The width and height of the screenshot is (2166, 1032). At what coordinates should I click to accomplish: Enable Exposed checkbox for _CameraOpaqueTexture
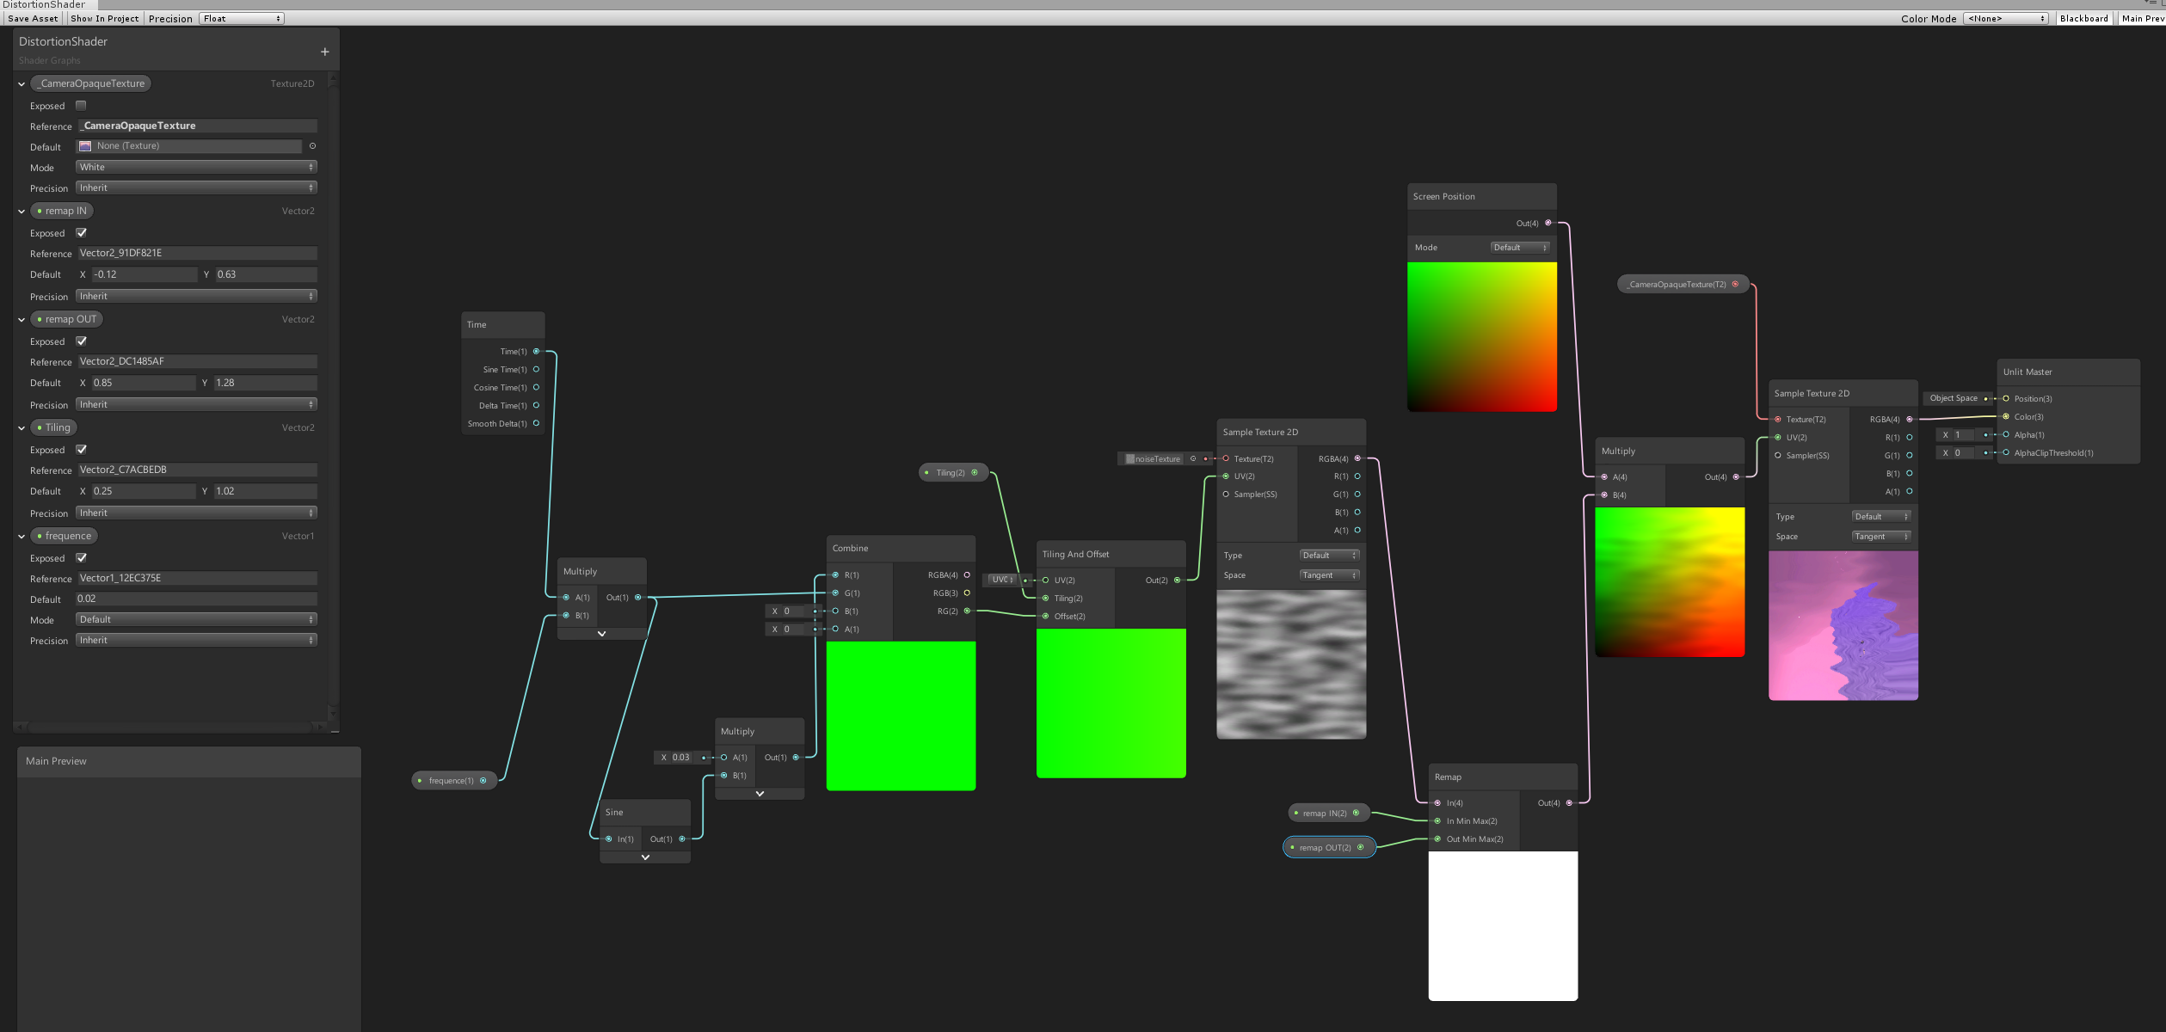tap(81, 106)
